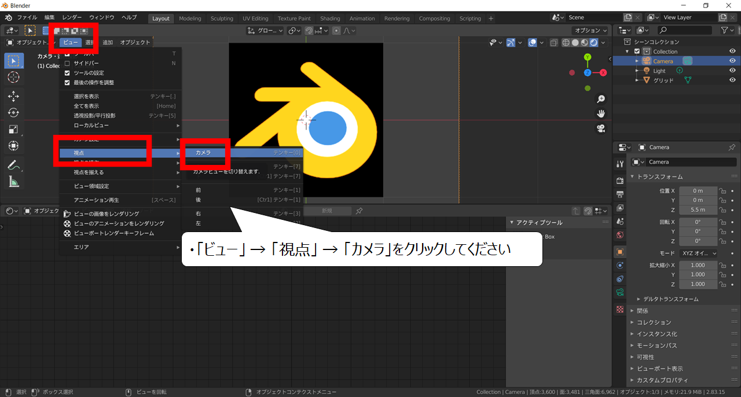Switch to wireframe viewport shading
This screenshot has width=741, height=397.
pyautogui.click(x=566, y=42)
